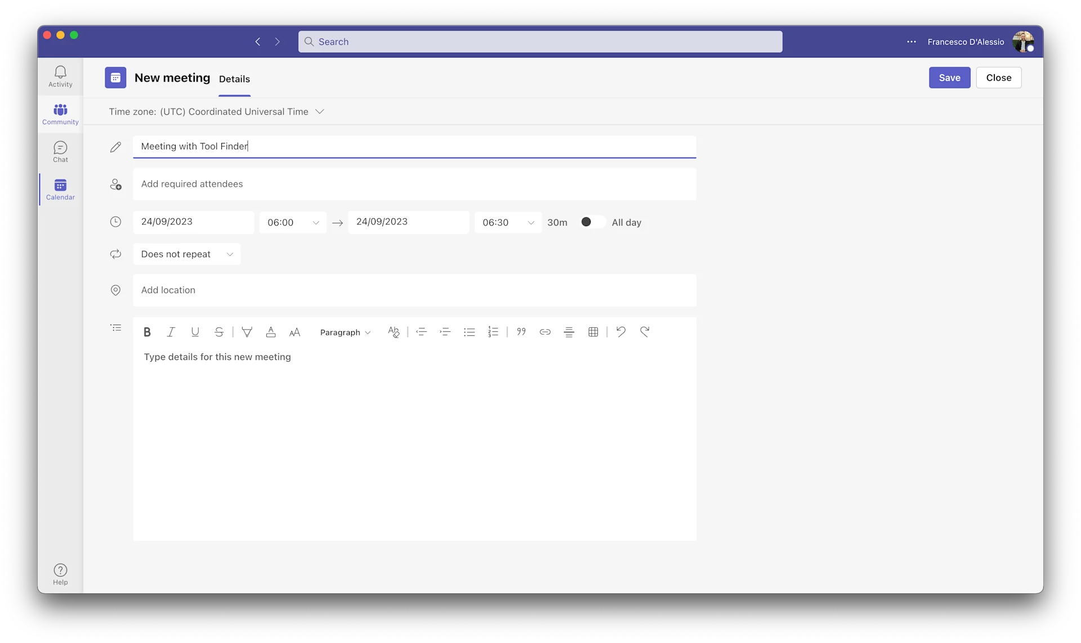This screenshot has width=1081, height=643.
Task: Open the Paragraph style dropdown
Action: 345,332
